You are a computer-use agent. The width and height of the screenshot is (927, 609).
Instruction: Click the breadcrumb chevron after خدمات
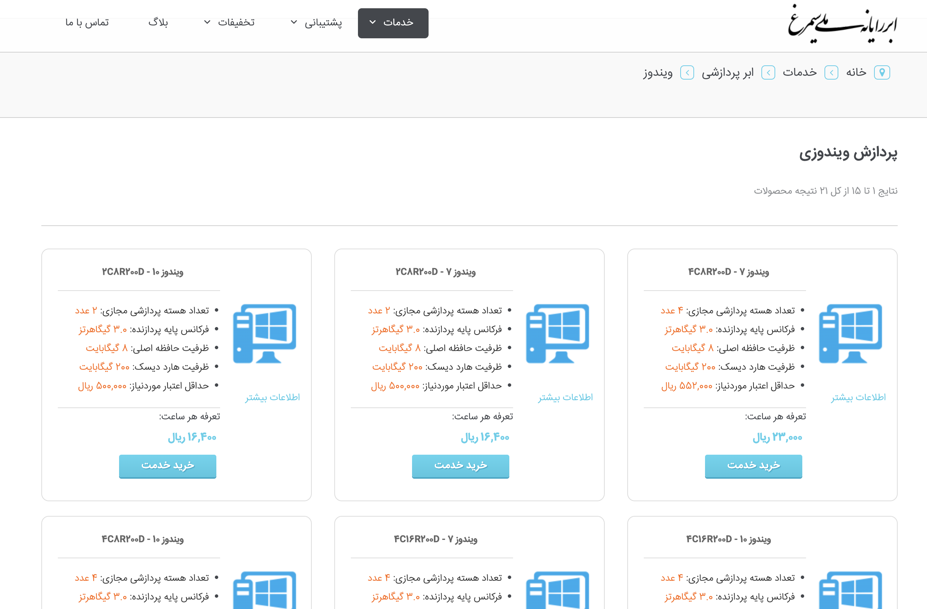click(768, 73)
